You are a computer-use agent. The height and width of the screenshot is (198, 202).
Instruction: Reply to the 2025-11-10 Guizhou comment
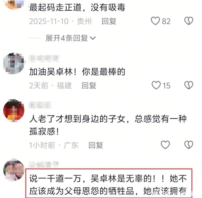point(109,21)
